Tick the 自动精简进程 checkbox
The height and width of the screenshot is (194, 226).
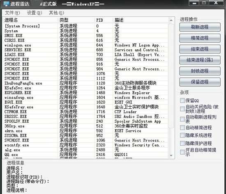pyautogui.click(x=182, y=128)
